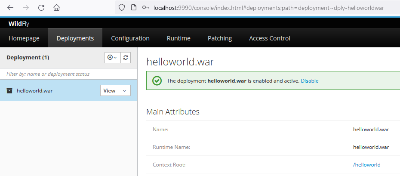The width and height of the screenshot is (400, 176).
Task: Click the page info document icon
Action: [134, 8]
